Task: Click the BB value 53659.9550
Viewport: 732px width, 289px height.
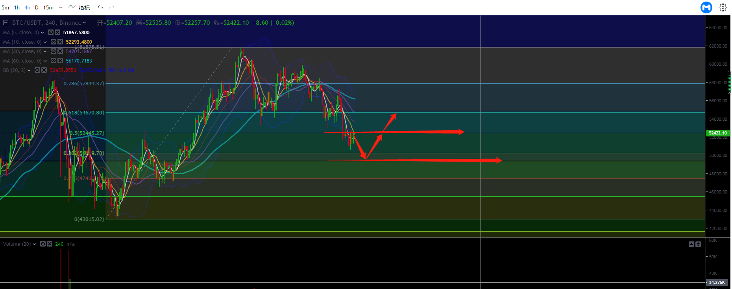Action: [x=63, y=70]
